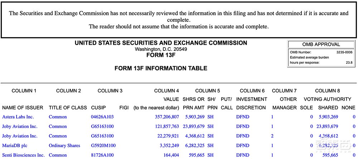Click the NAME OF ISSUER column header
This screenshot has height=159, width=358.
(x=23, y=107)
